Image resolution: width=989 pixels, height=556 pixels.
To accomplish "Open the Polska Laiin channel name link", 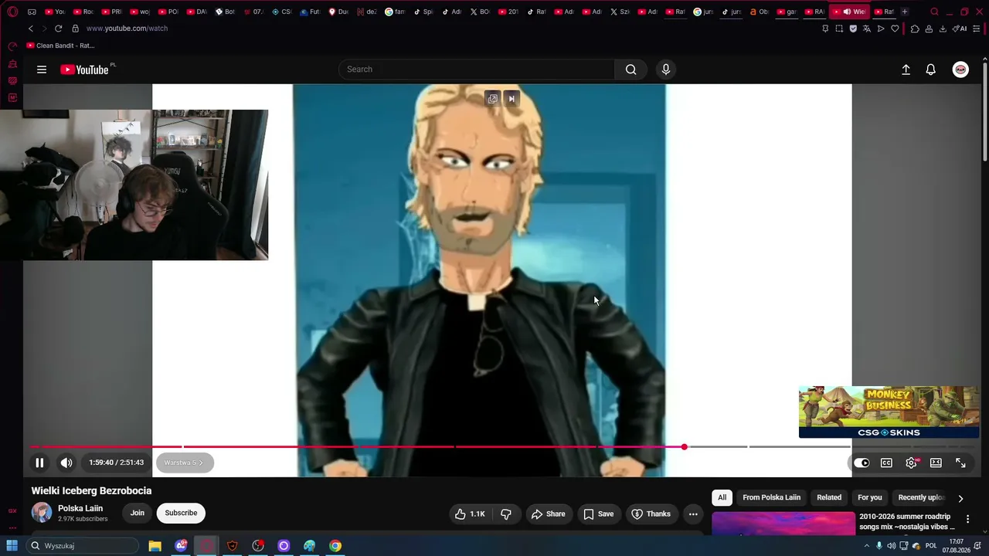I will [80, 508].
